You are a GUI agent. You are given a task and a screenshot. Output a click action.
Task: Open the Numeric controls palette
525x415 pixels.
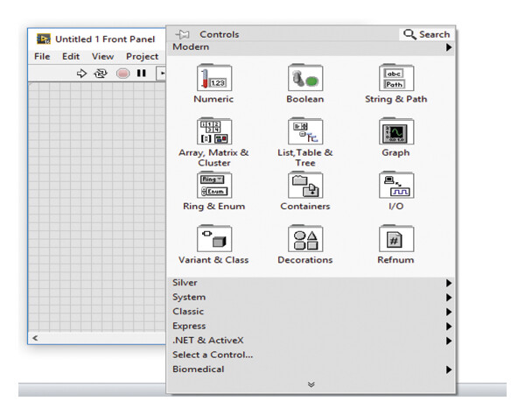click(x=214, y=78)
